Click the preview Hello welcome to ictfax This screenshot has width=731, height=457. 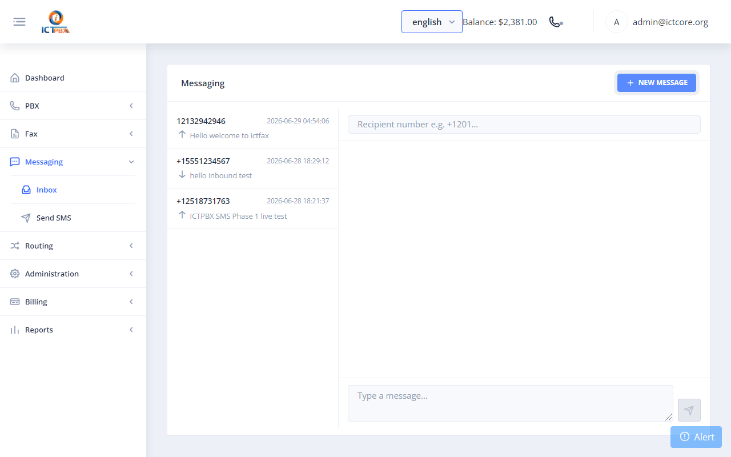[230, 135]
